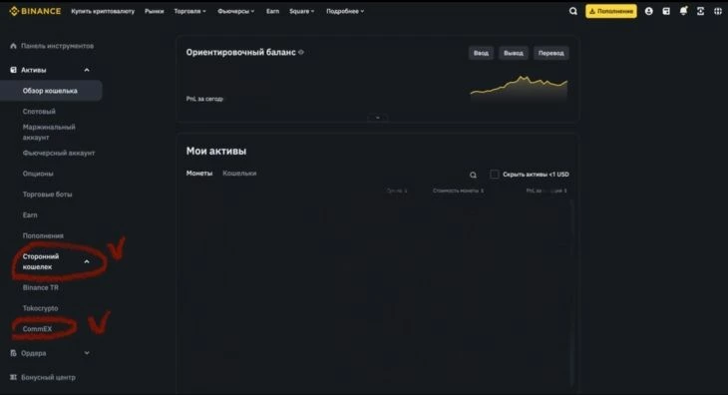728x395 pixels.
Task: Click the search magnifier in top bar
Action: 573,11
